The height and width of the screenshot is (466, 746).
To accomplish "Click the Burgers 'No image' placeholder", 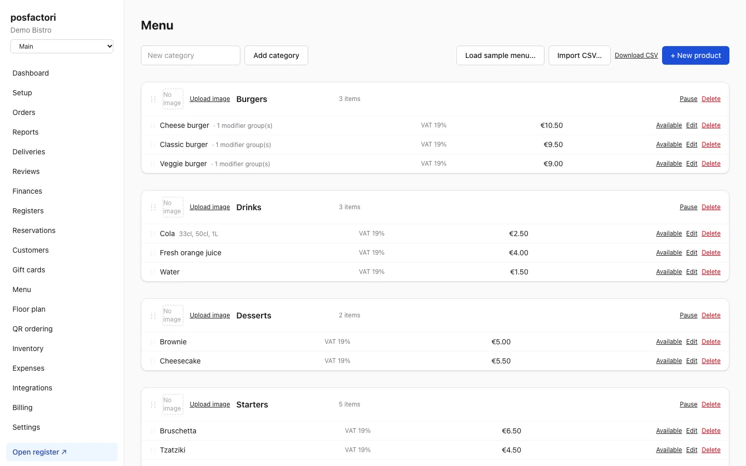I will (x=173, y=99).
